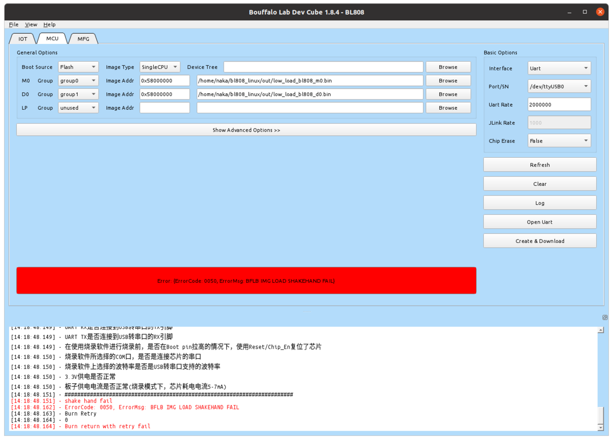The width and height of the screenshot is (613, 440).
Task: Click the empty LP file path field
Action: point(310,108)
